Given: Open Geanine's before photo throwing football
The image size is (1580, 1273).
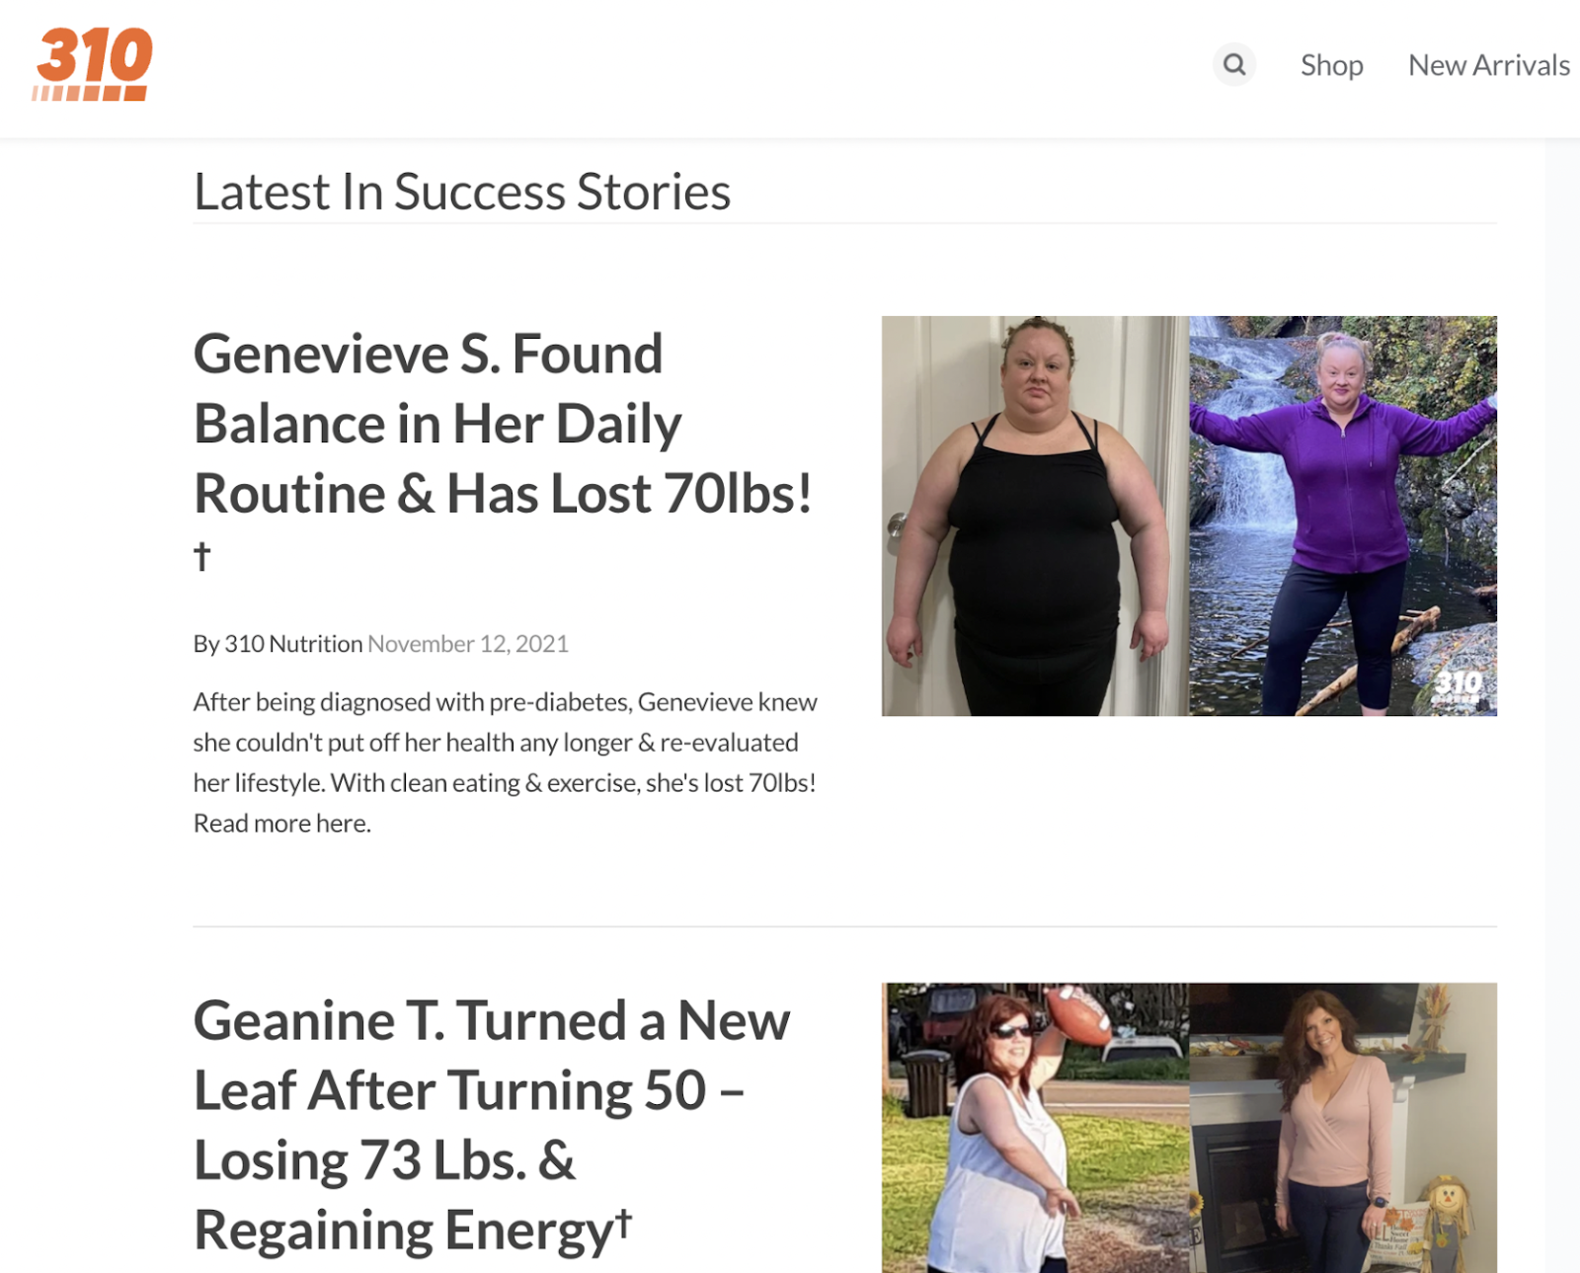Looking at the screenshot, I should pyautogui.click(x=1035, y=1127).
